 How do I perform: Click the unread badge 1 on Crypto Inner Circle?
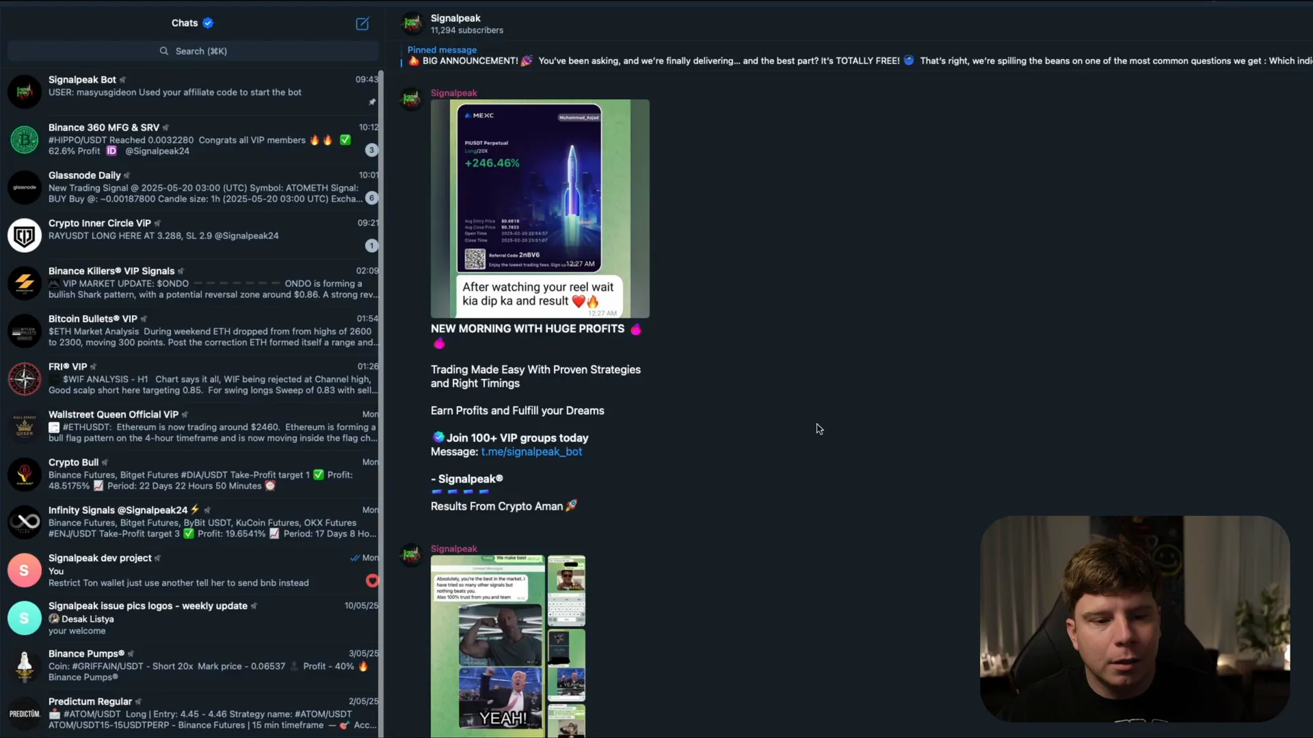tap(371, 246)
